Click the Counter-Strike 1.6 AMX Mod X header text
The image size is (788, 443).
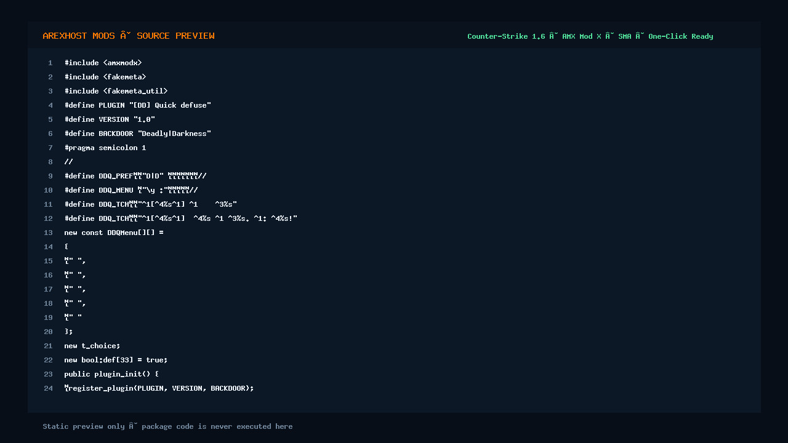pyautogui.click(x=590, y=36)
